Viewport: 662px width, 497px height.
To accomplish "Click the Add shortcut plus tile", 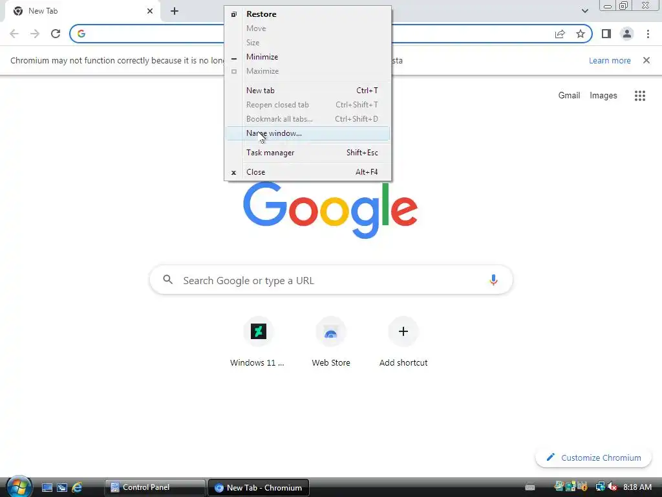I will coord(403,341).
